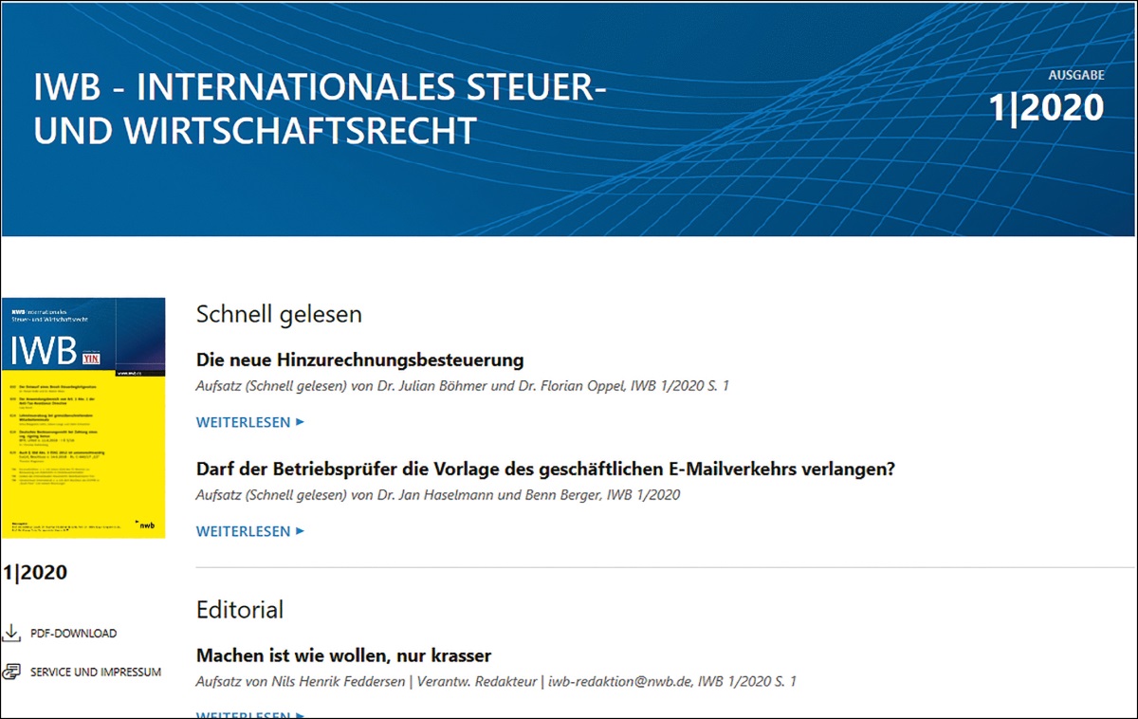
Task: Open the article about Betriebsprüfer and E-Mailverkehr
Action: click(545, 470)
